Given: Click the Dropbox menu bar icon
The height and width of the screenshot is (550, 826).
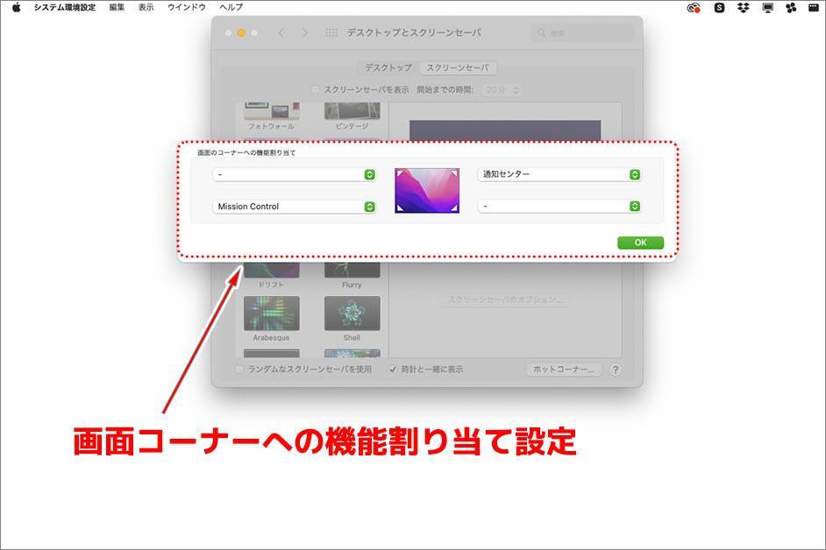Looking at the screenshot, I should tap(744, 8).
